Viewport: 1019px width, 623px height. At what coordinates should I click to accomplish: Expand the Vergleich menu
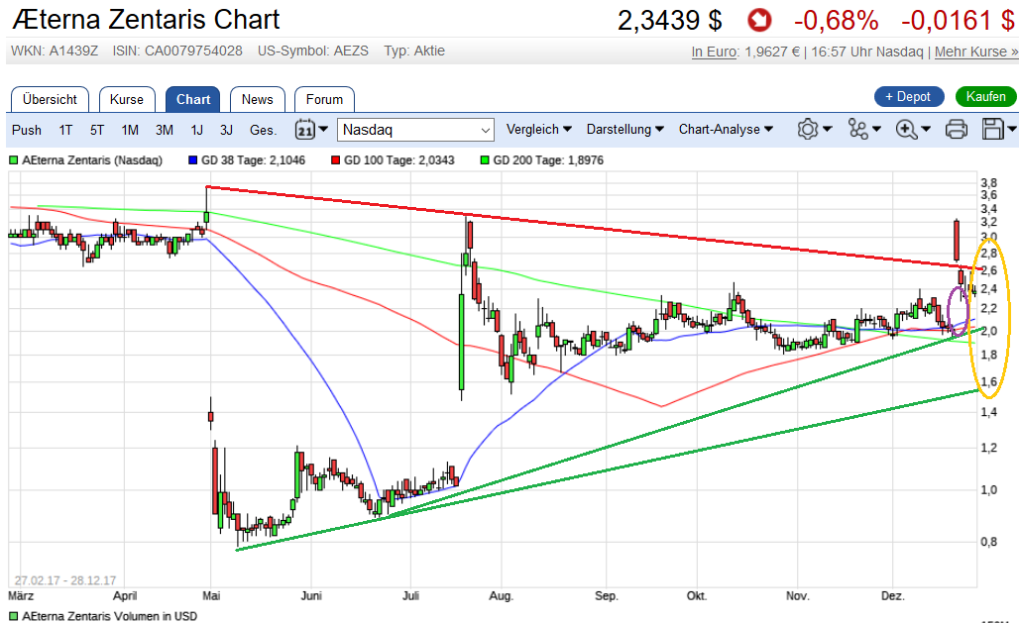[539, 130]
